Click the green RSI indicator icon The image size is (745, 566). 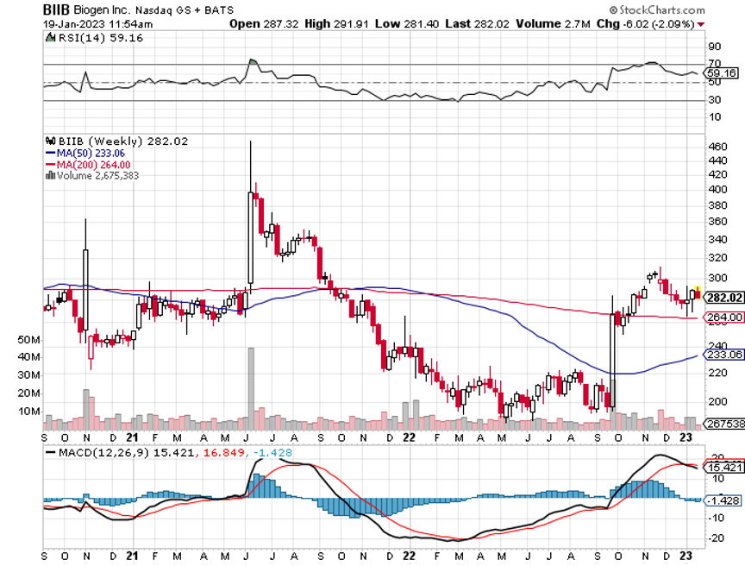(x=50, y=38)
